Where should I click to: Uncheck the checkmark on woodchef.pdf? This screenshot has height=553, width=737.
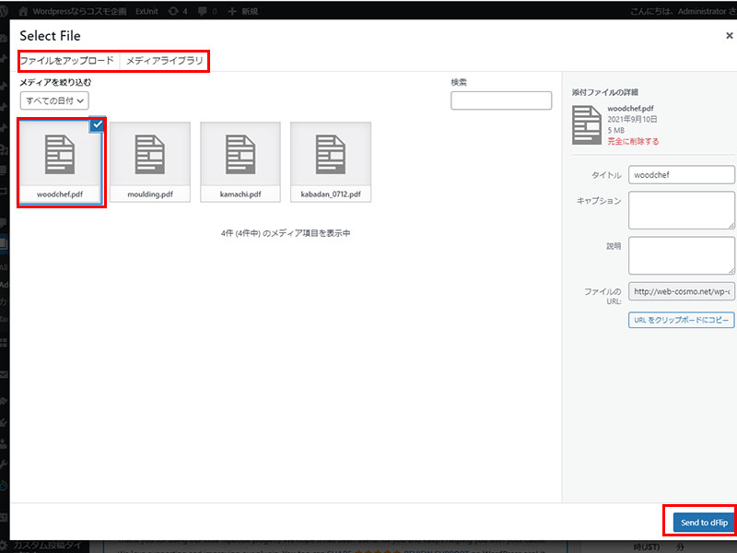point(98,125)
